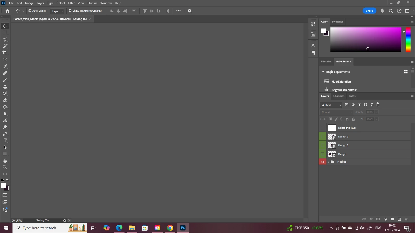Viewport: 415px width, 233px height.
Task: Click the Share button
Action: coord(369,11)
